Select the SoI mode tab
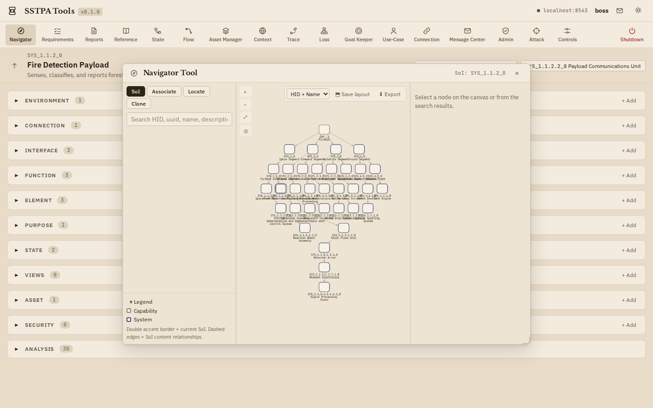The image size is (653, 408). click(x=136, y=92)
